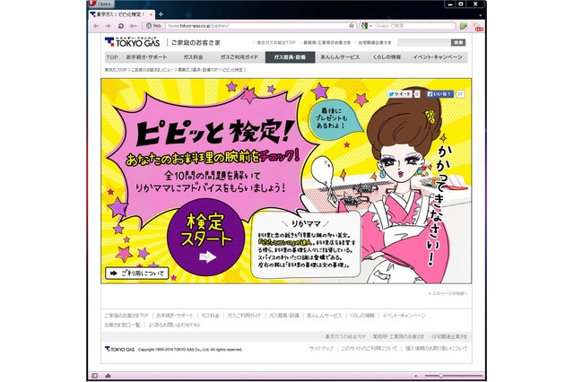Click the password wand key icon
Image resolution: width=574 pixels, height=382 pixels.
[x=134, y=26]
